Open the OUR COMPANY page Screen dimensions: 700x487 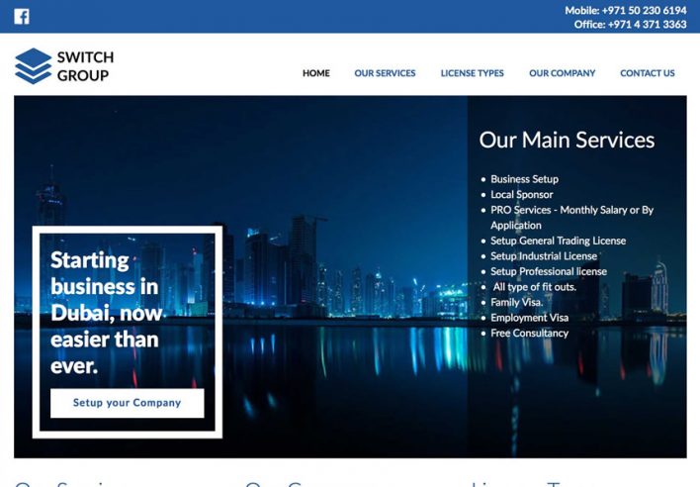562,73
